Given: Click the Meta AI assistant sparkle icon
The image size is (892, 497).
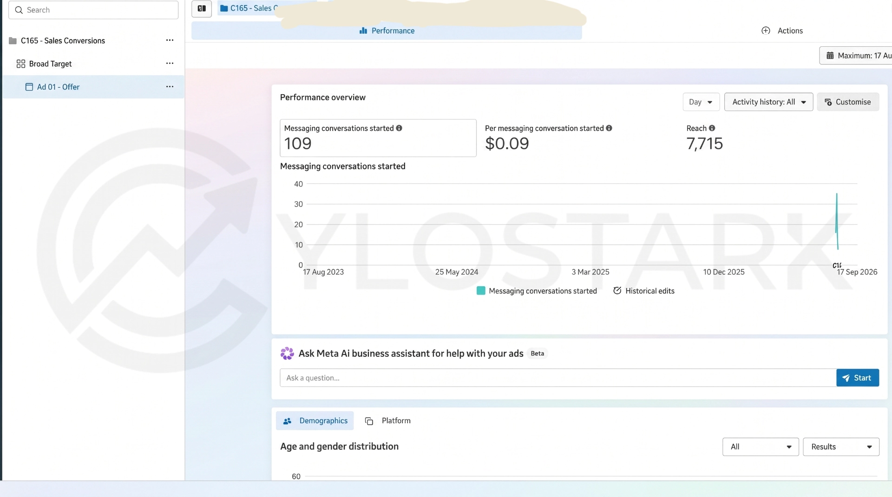Looking at the screenshot, I should coord(287,354).
